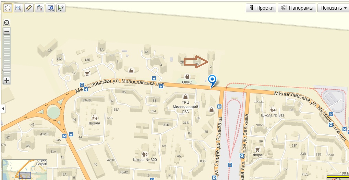The width and height of the screenshot is (349, 180).
Task: Select the hand pan tool
Action: point(8,8)
